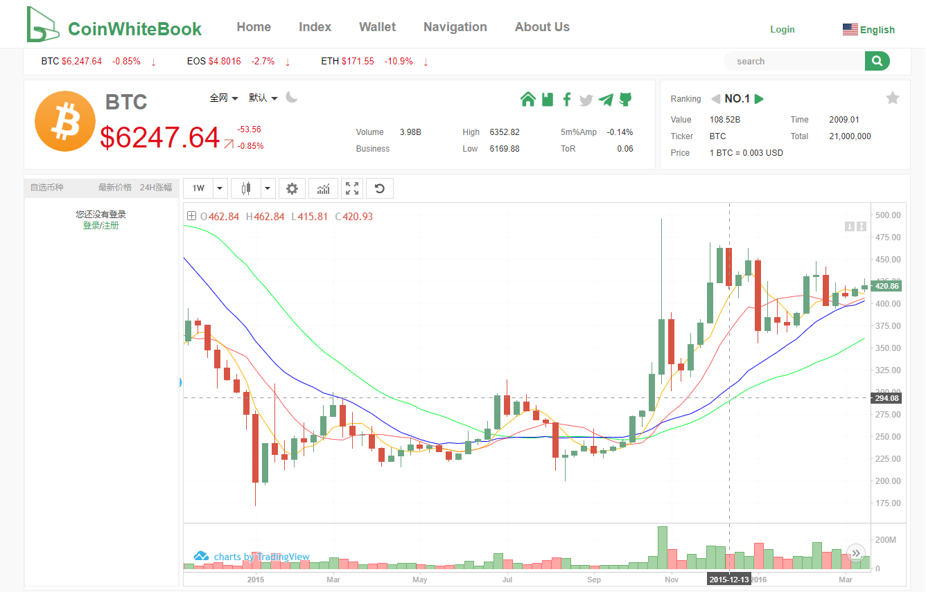Click the 108.52B market value
The width and height of the screenshot is (926, 592).
pos(725,120)
